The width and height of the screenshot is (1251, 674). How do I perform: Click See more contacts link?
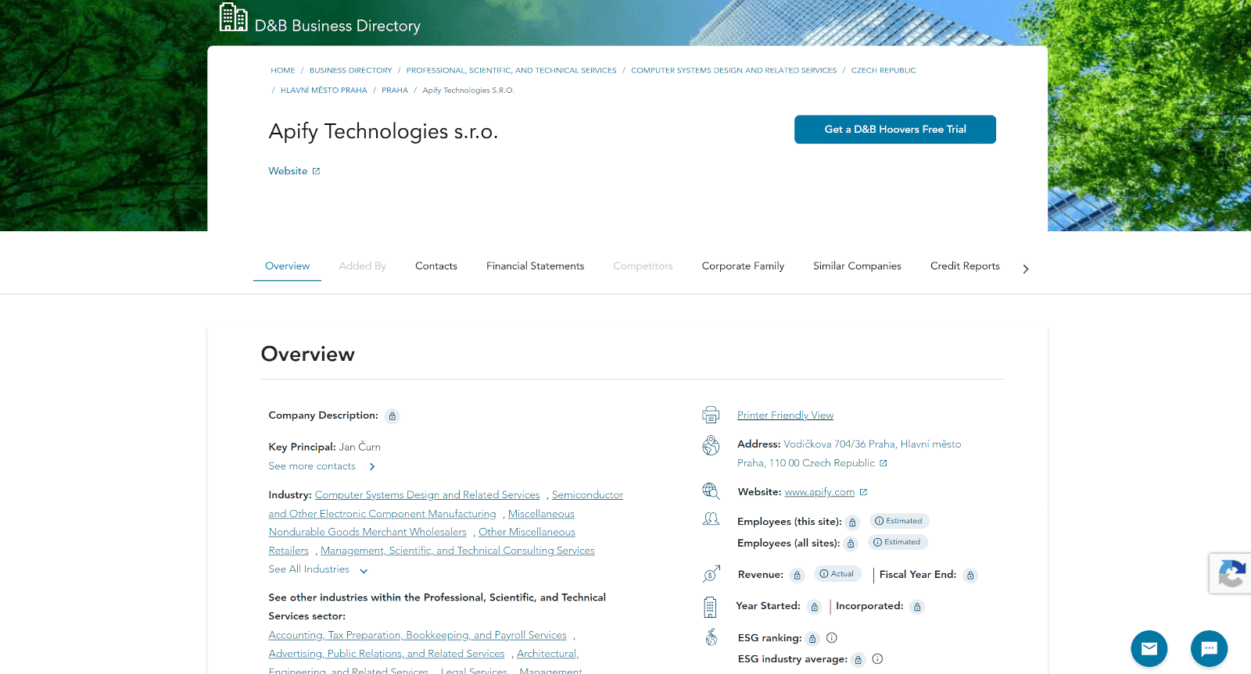312,466
